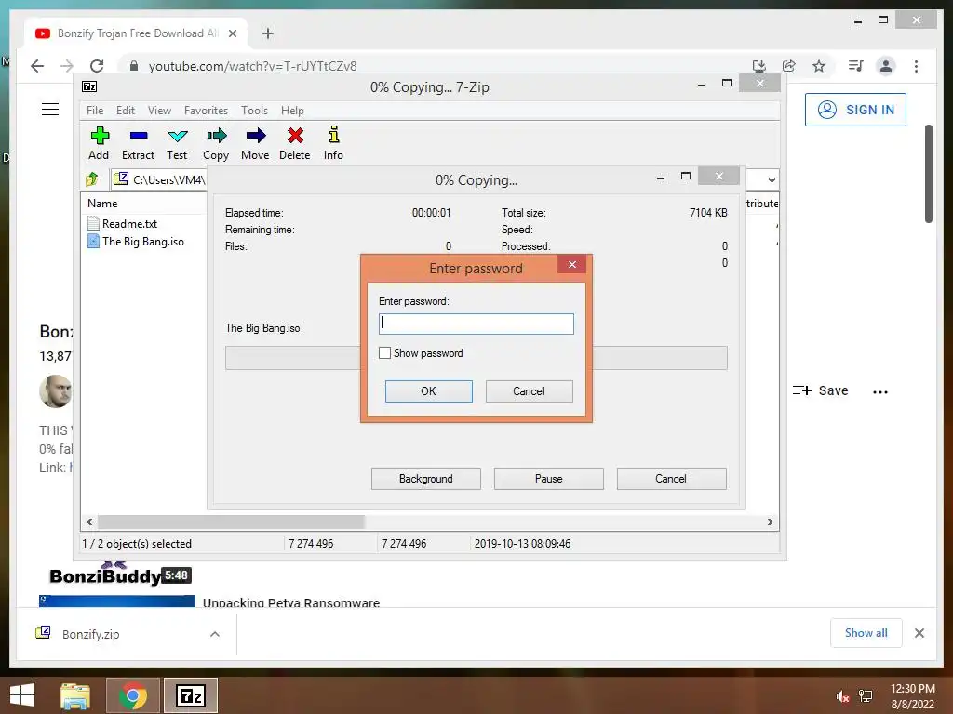Image resolution: width=953 pixels, height=714 pixels.
Task: Click the Delete toolbar icon
Action: (295, 143)
